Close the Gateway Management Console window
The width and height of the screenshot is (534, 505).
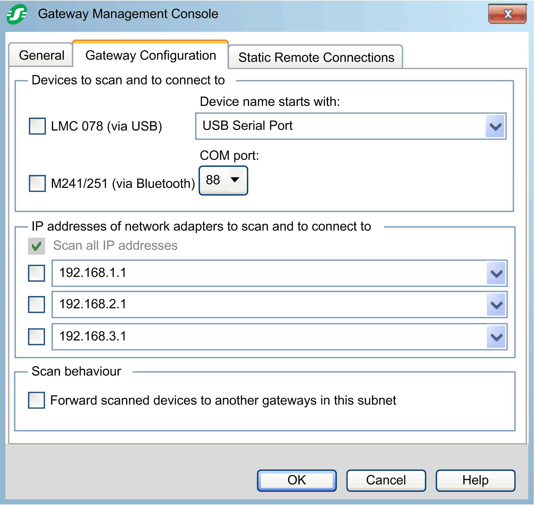507,14
